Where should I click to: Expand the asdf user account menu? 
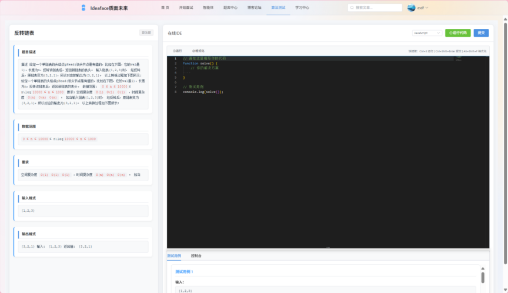(422, 8)
